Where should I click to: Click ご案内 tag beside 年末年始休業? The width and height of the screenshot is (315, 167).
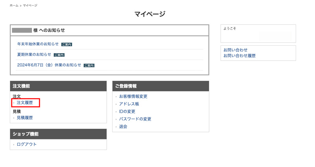pos(67,45)
